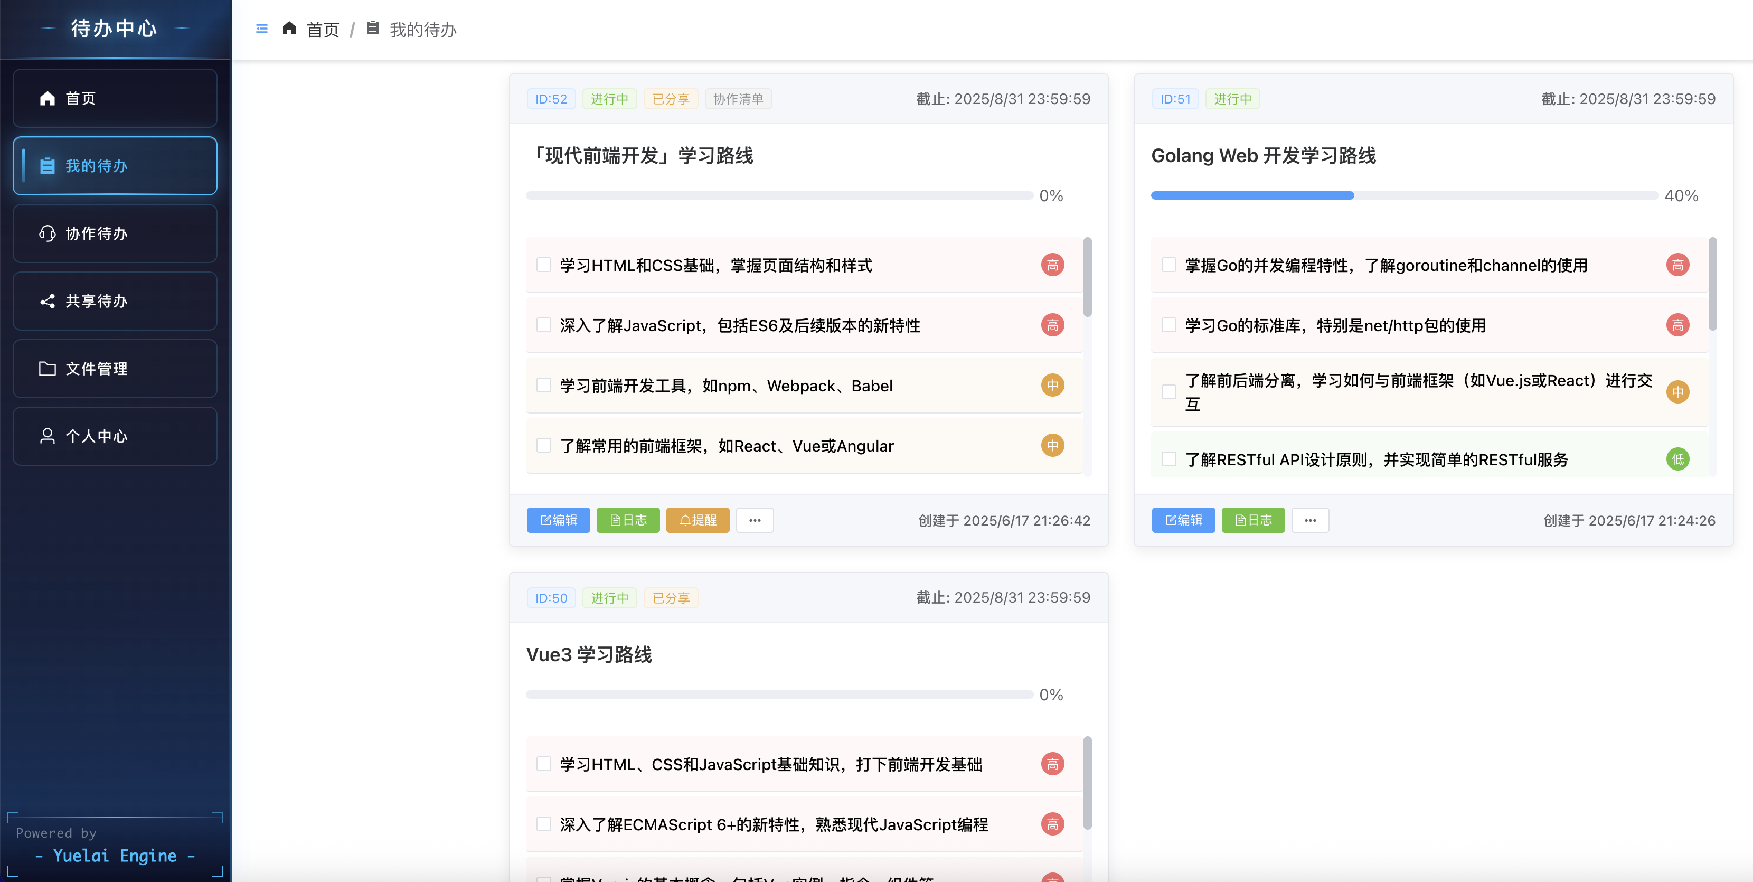Select 我的待办 in the sidebar
This screenshot has height=882, width=1753.
pyautogui.click(x=115, y=165)
